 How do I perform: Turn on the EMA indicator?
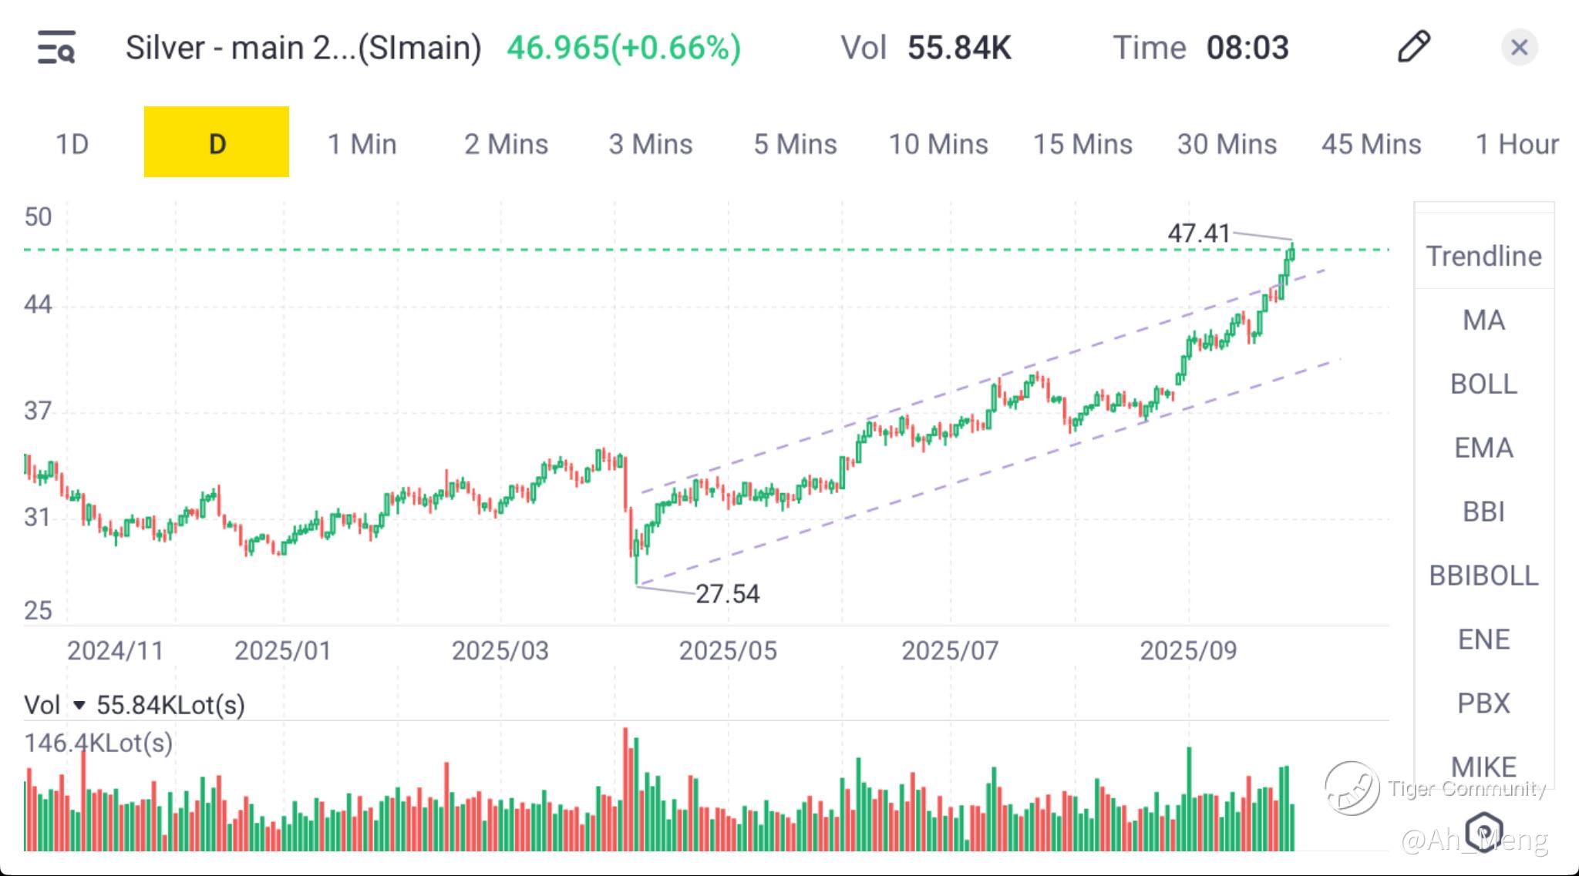tap(1483, 448)
